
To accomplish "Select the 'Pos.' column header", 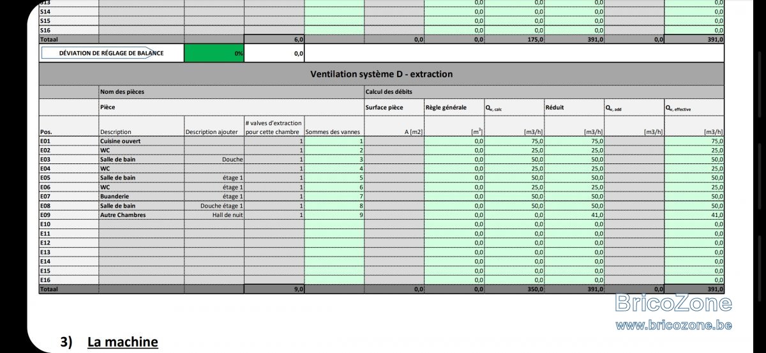I will 46,131.
